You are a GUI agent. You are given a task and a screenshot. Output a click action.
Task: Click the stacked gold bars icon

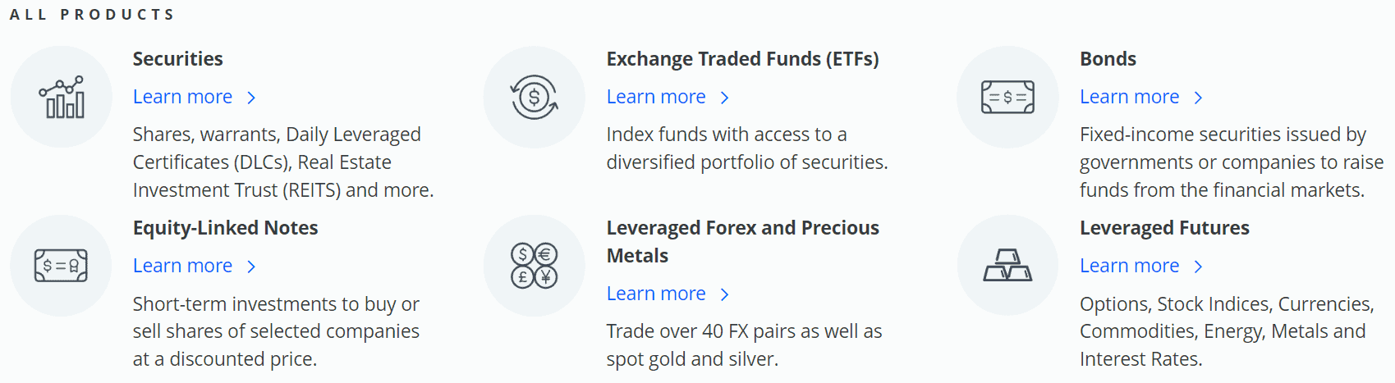1007,266
